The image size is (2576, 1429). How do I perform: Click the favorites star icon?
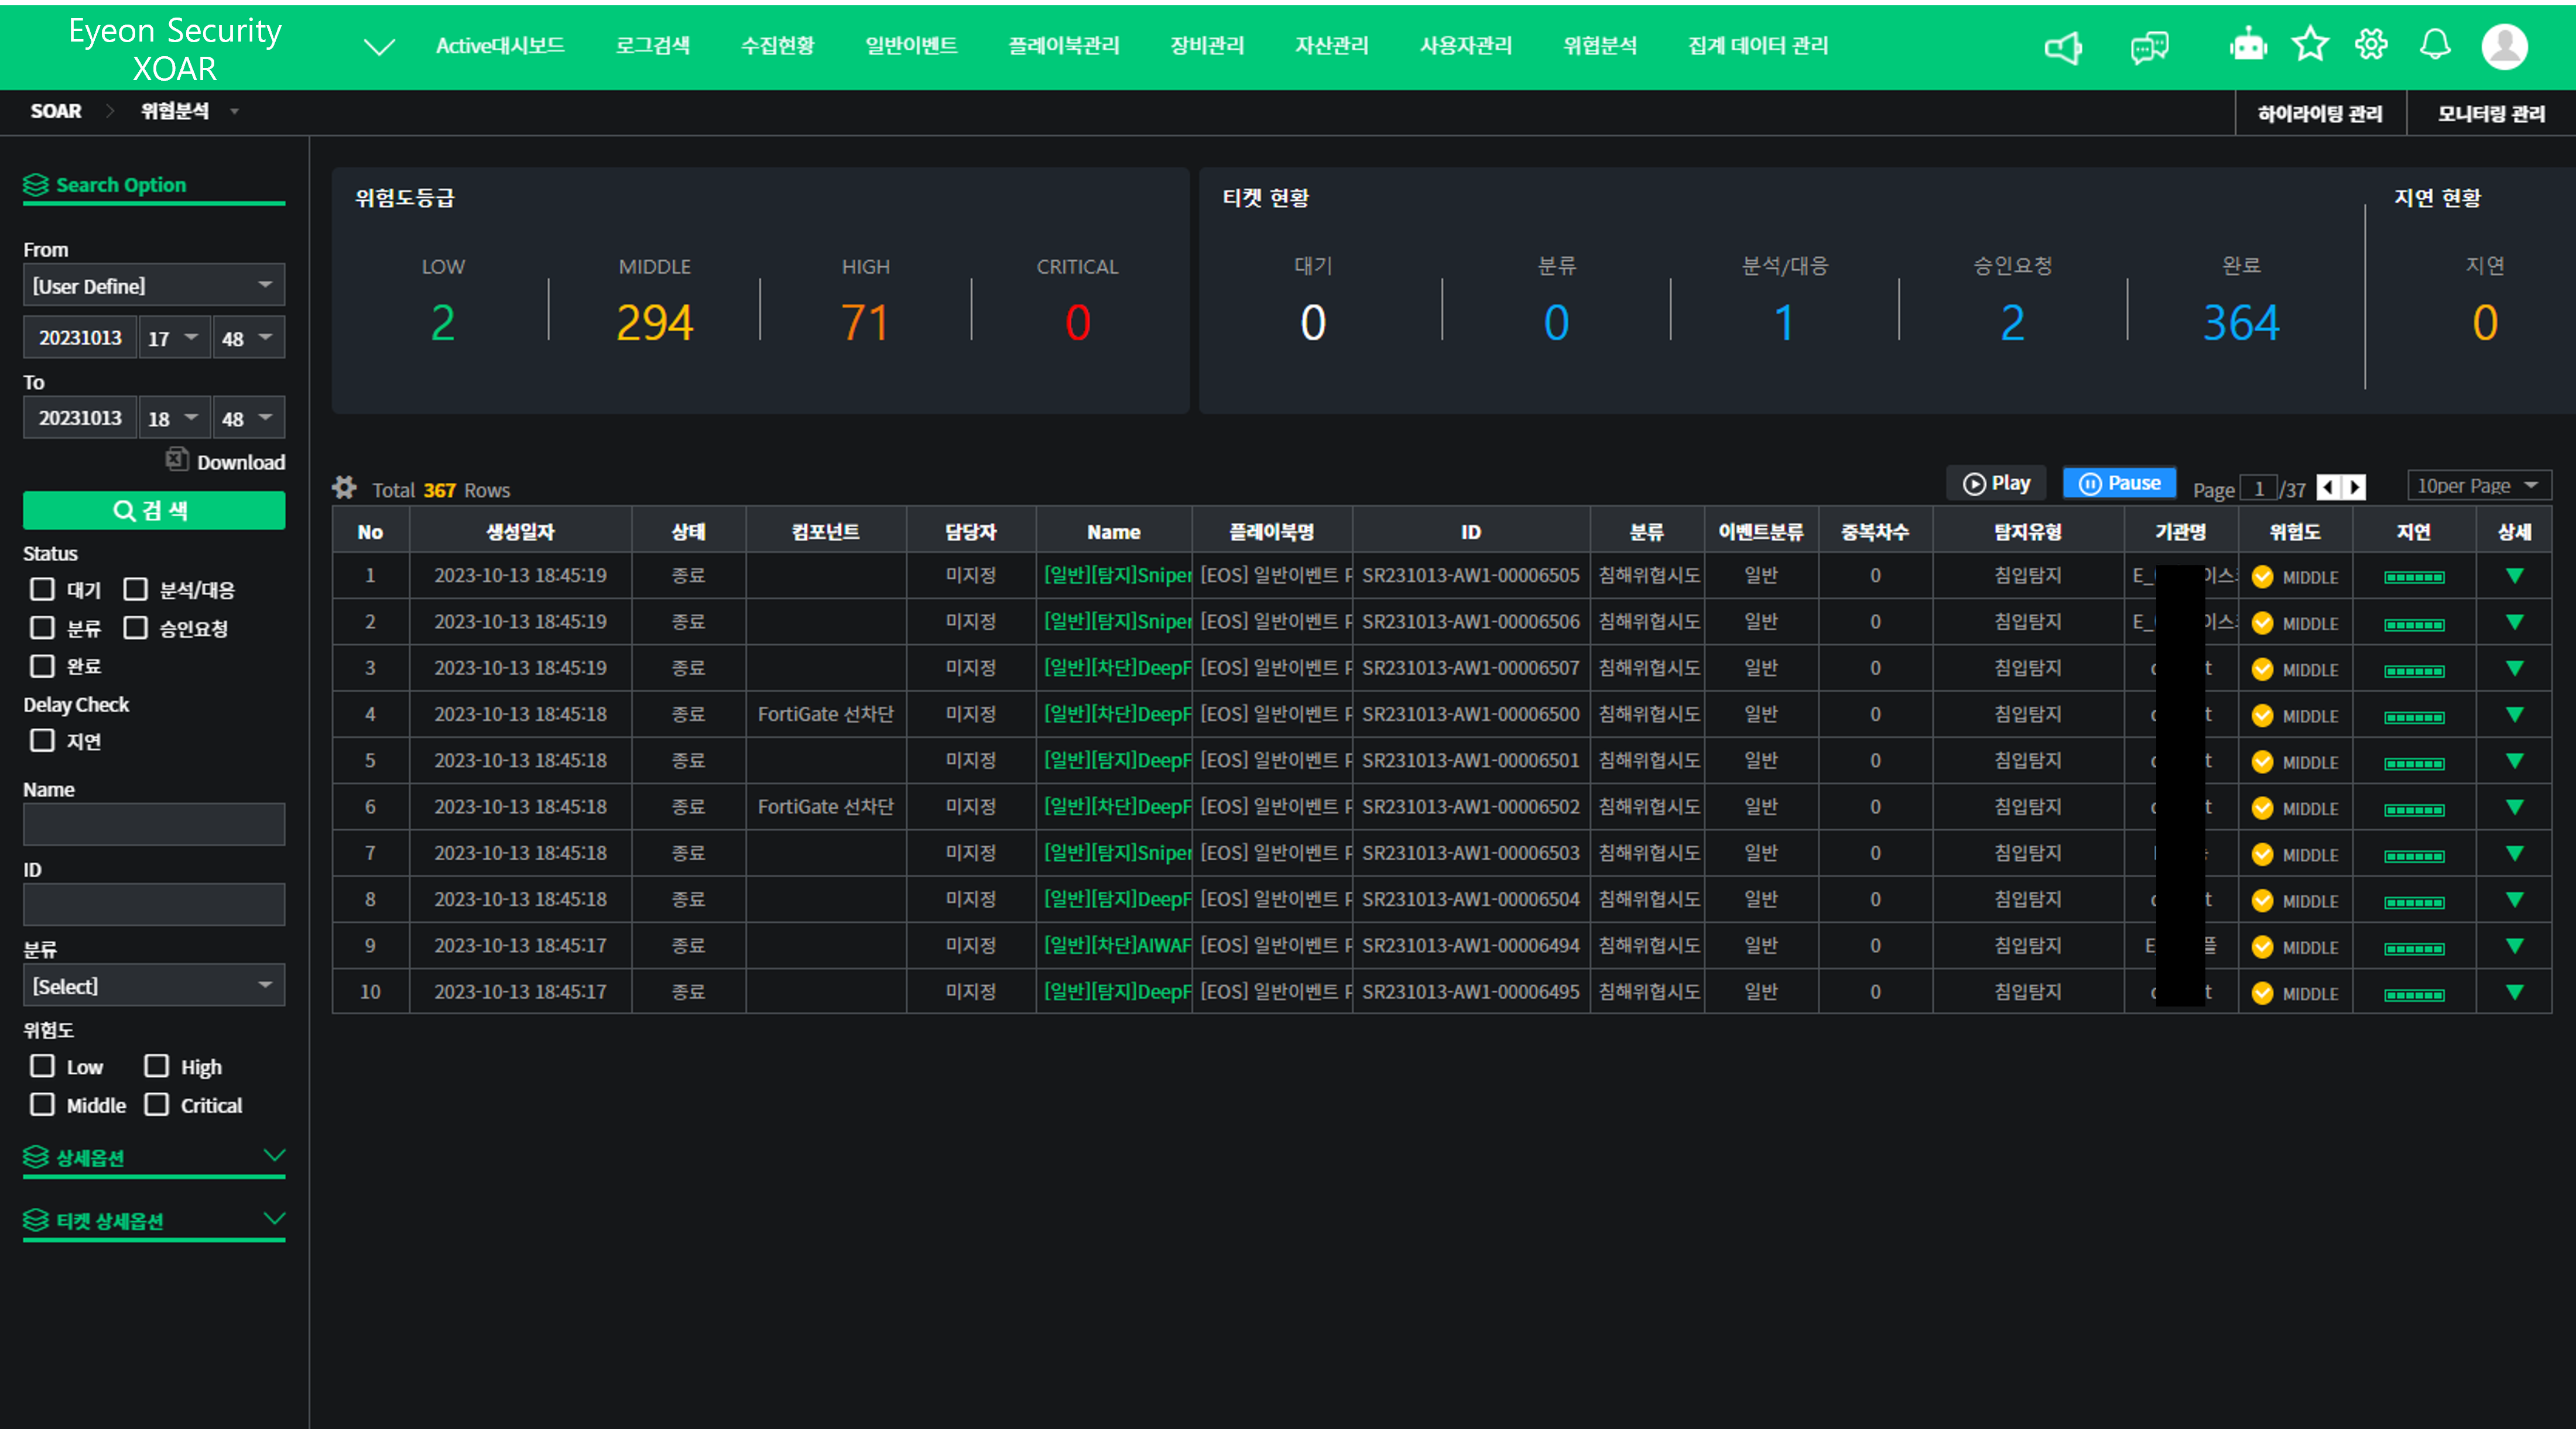(2310, 45)
